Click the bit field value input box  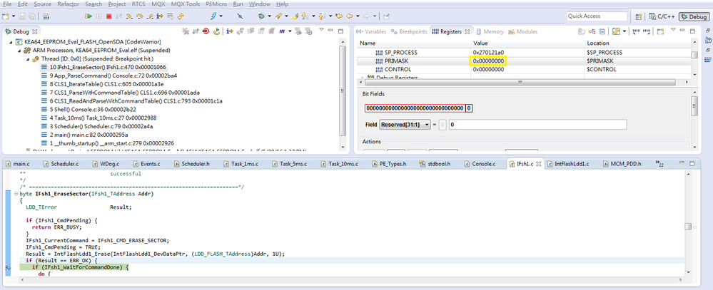537,125
